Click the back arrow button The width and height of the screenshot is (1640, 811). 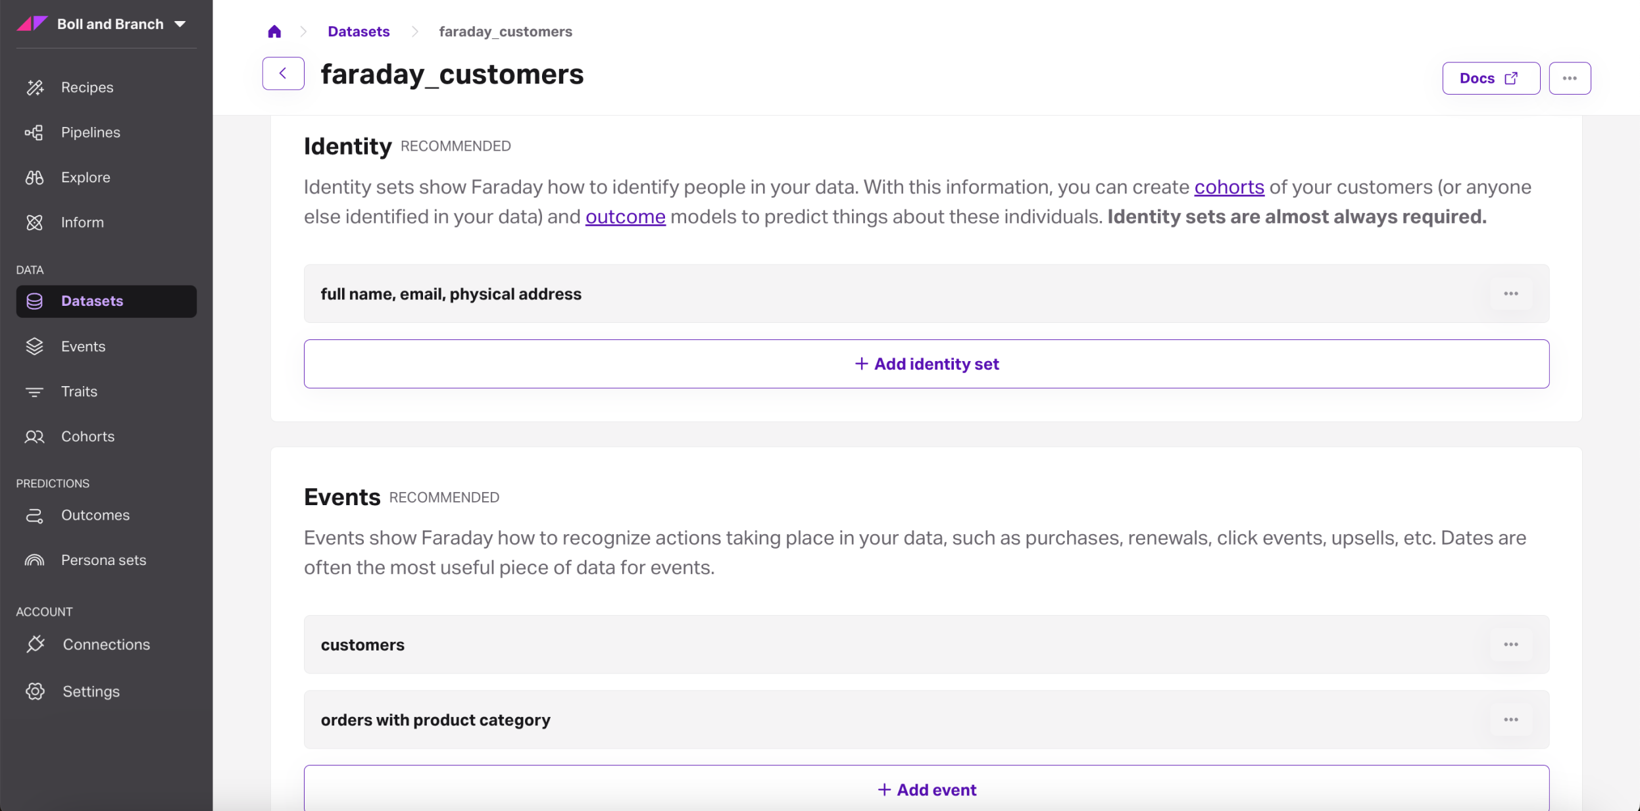(283, 74)
